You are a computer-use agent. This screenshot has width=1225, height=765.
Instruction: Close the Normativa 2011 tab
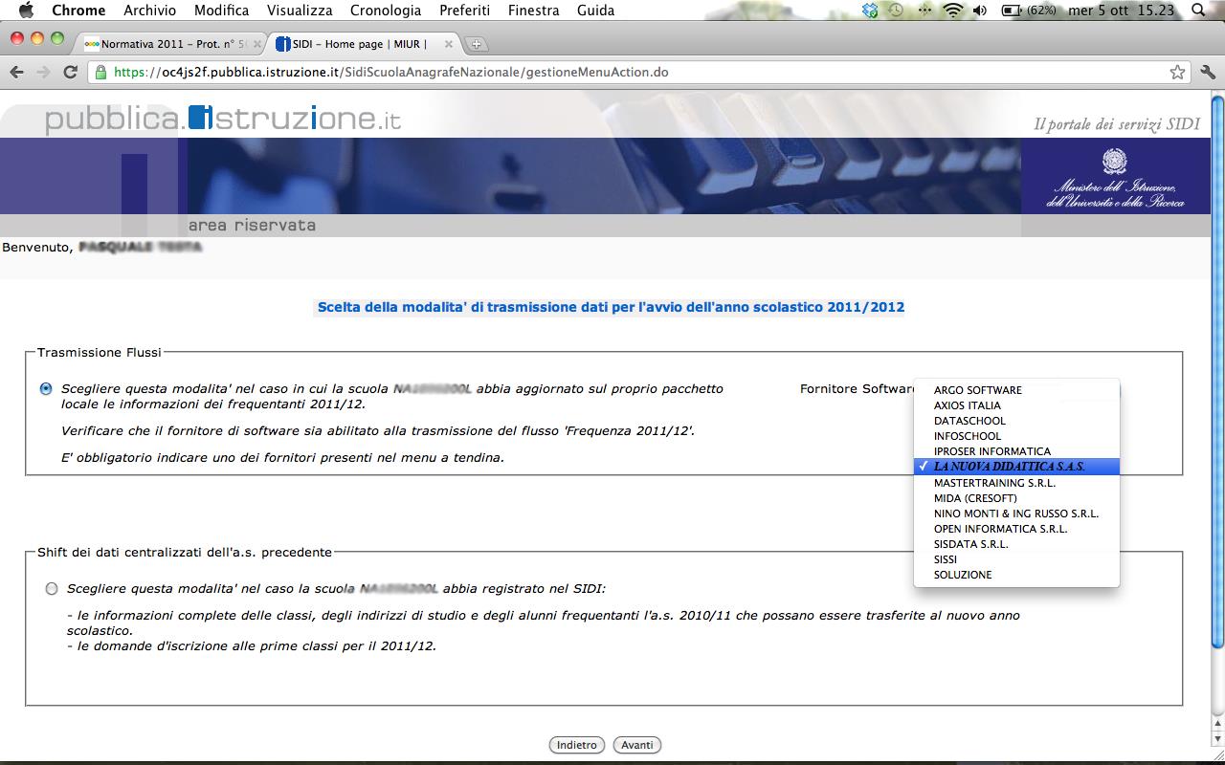coord(256,44)
